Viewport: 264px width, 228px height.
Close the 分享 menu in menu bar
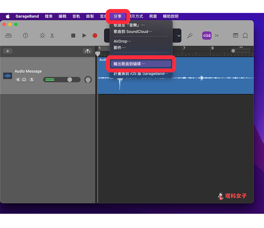118,16
